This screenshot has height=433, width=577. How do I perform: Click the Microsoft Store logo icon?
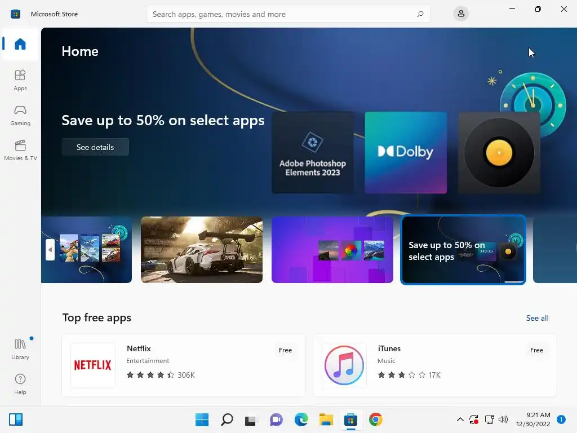[x=15, y=14]
